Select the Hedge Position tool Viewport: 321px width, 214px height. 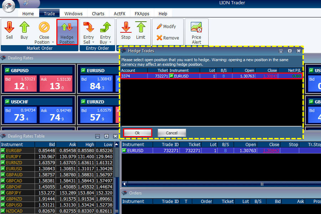tap(67, 32)
